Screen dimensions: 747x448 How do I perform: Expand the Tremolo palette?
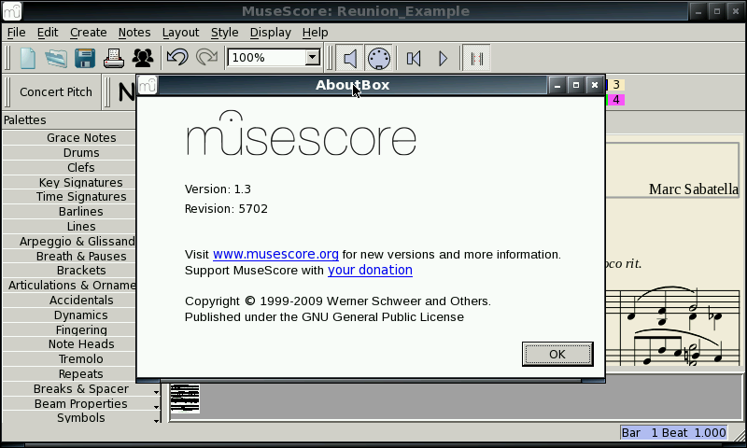click(x=69, y=359)
